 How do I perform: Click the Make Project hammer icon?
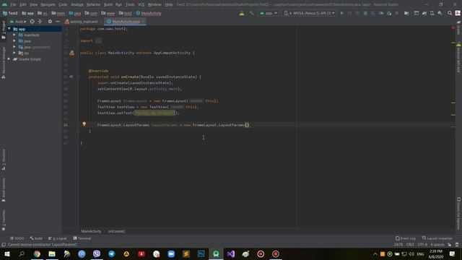pyautogui.click(x=251, y=13)
